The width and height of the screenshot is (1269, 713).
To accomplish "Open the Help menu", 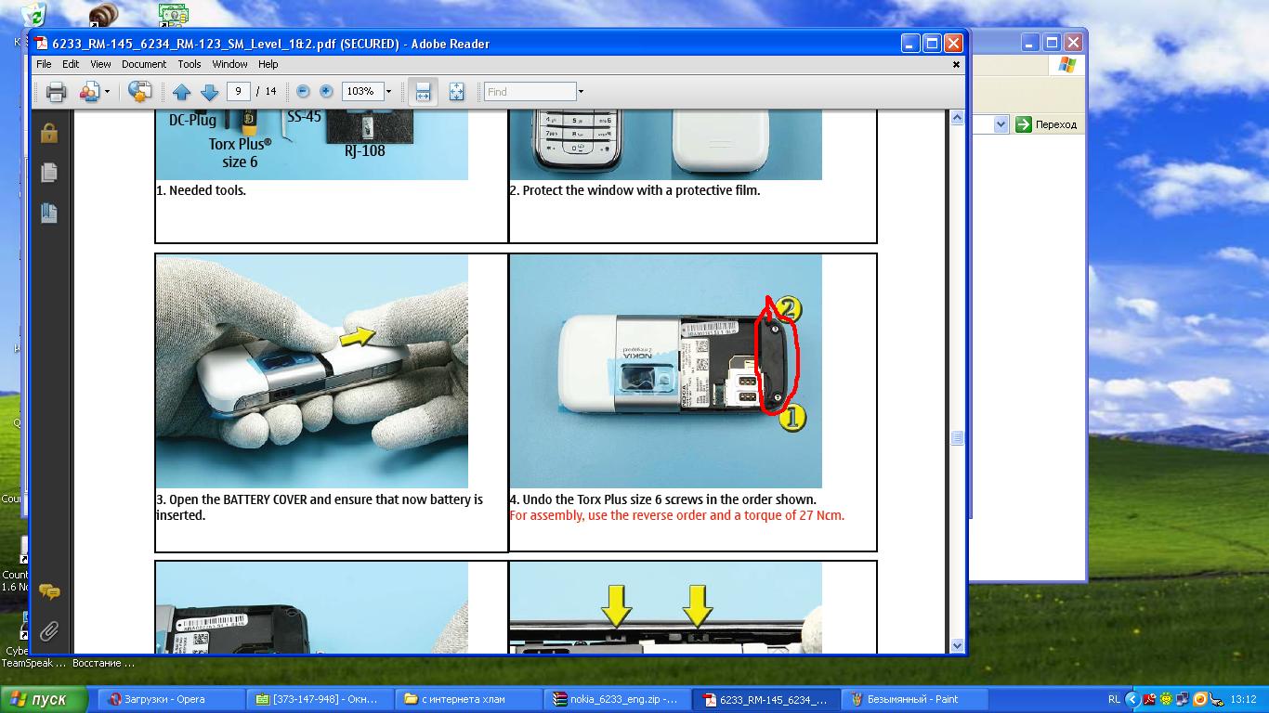I will (x=268, y=64).
